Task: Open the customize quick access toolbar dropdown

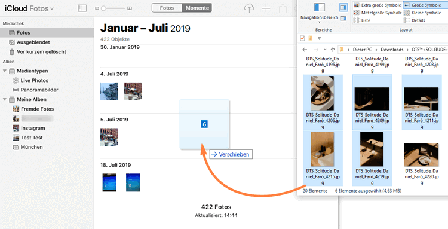Action: click(x=320, y=38)
